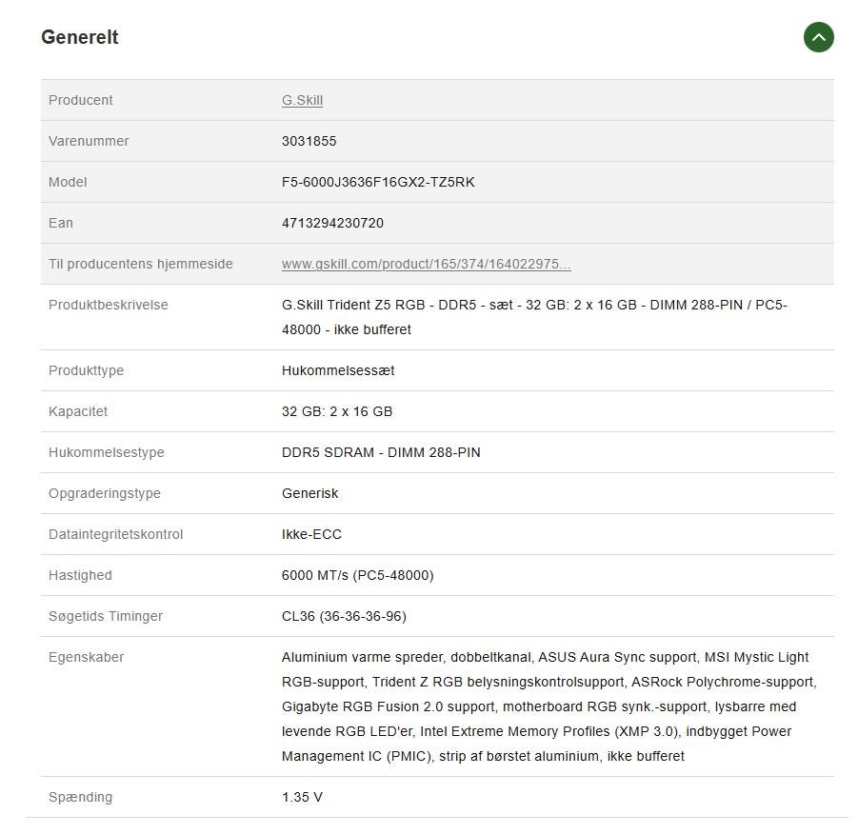The height and width of the screenshot is (835, 858).
Task: Click the Produktbeskrivelse row label
Action: click(109, 305)
